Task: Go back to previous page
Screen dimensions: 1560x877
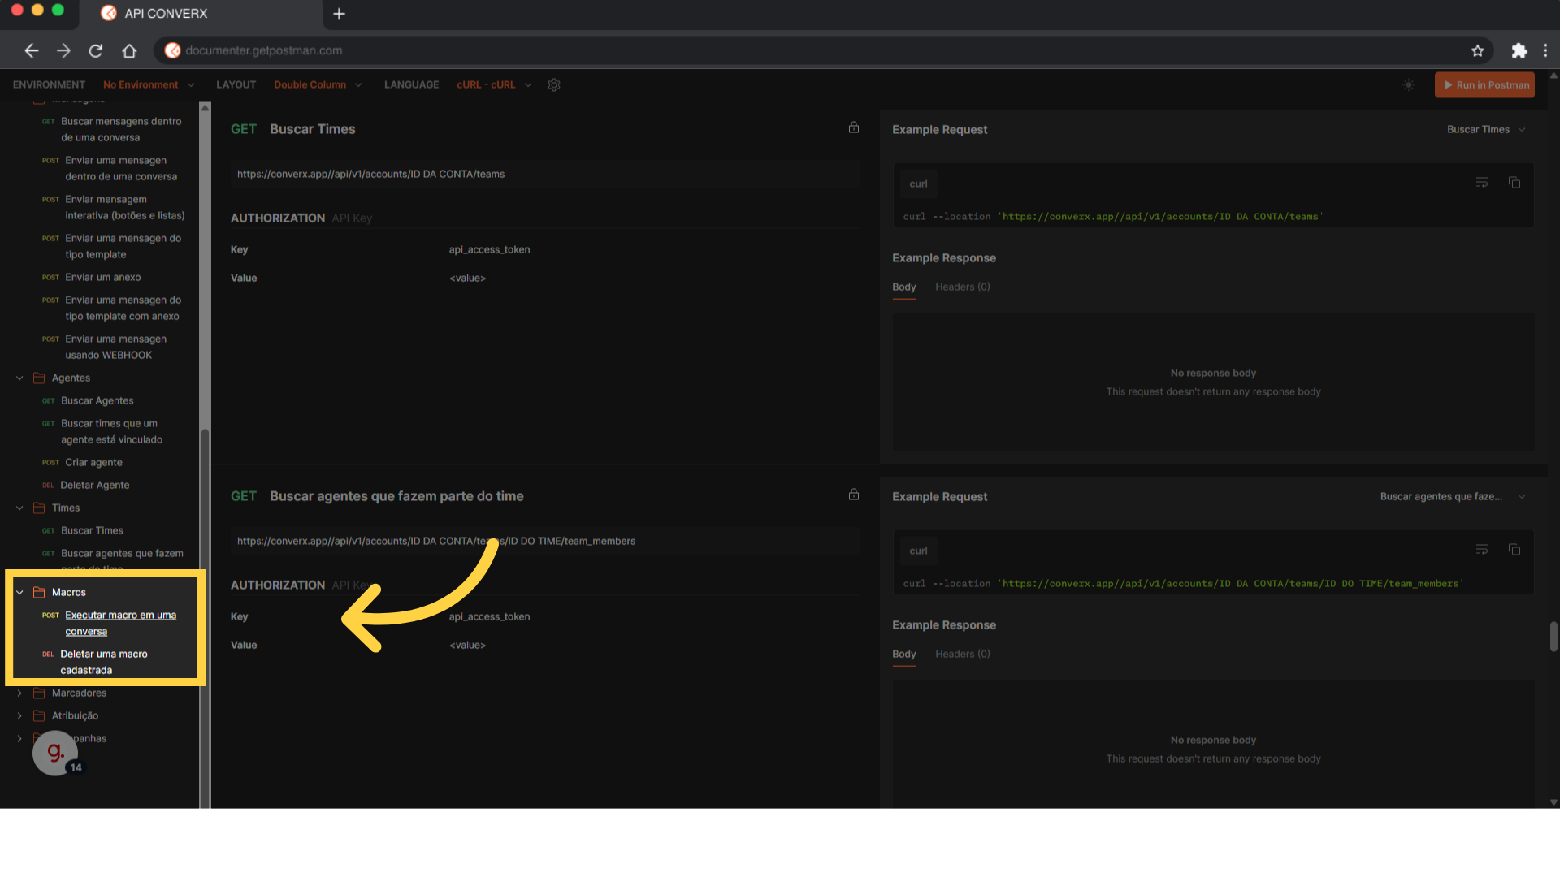Action: point(32,50)
